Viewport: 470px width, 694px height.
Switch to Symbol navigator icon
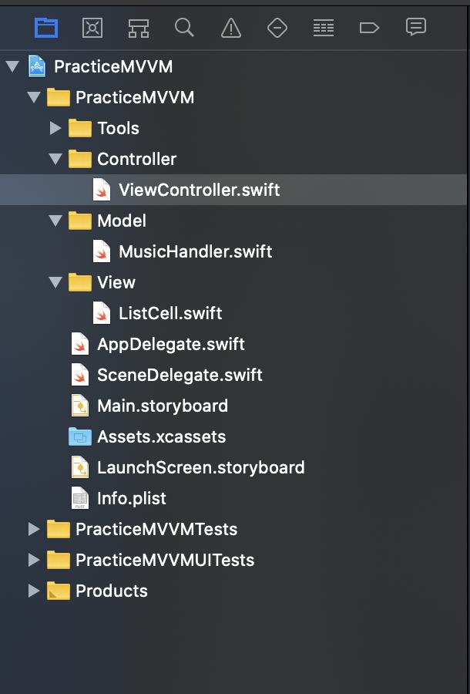pyautogui.click(x=139, y=29)
